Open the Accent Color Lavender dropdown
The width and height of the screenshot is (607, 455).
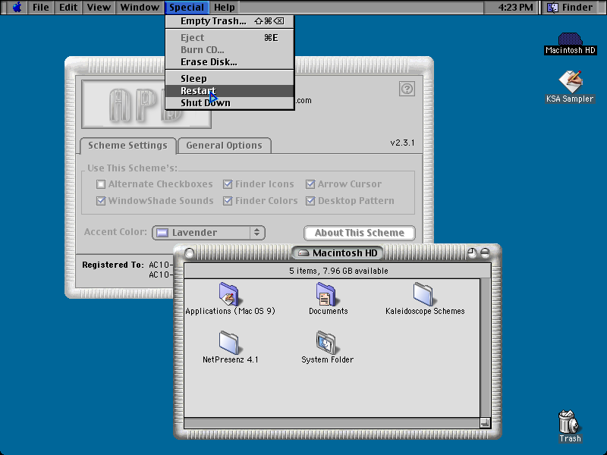[209, 233]
